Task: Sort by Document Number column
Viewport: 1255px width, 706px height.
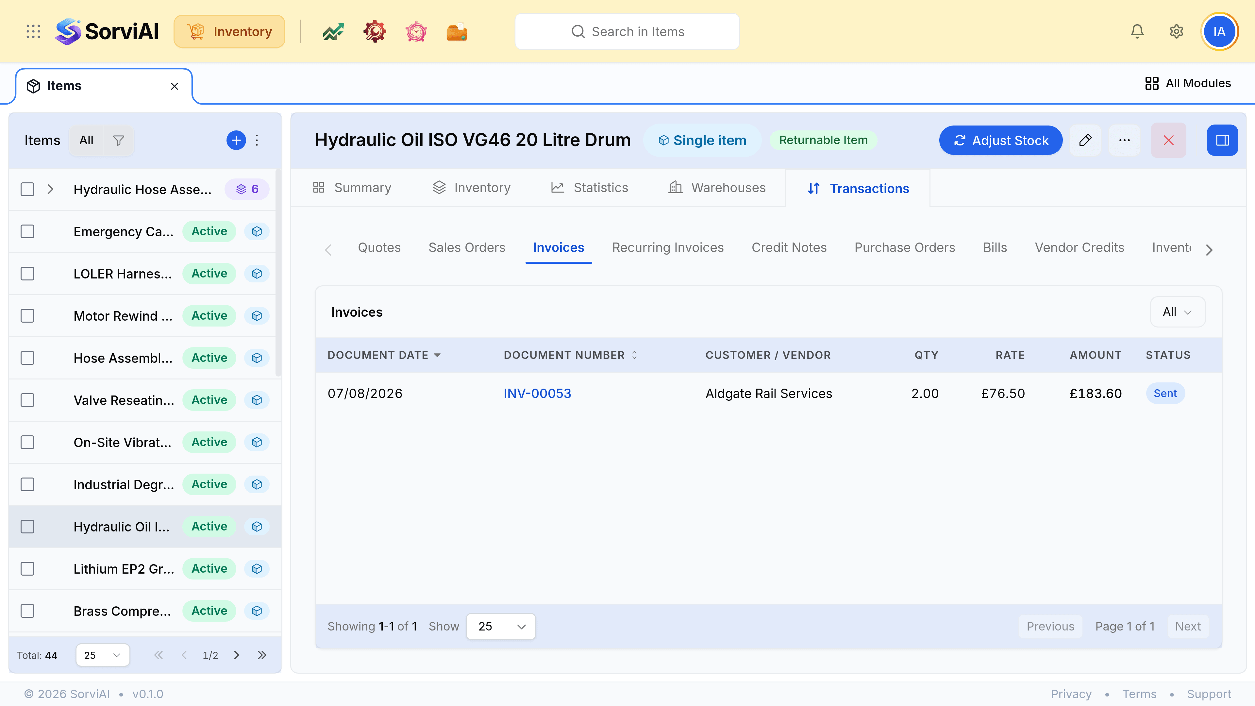Action: [x=571, y=355]
